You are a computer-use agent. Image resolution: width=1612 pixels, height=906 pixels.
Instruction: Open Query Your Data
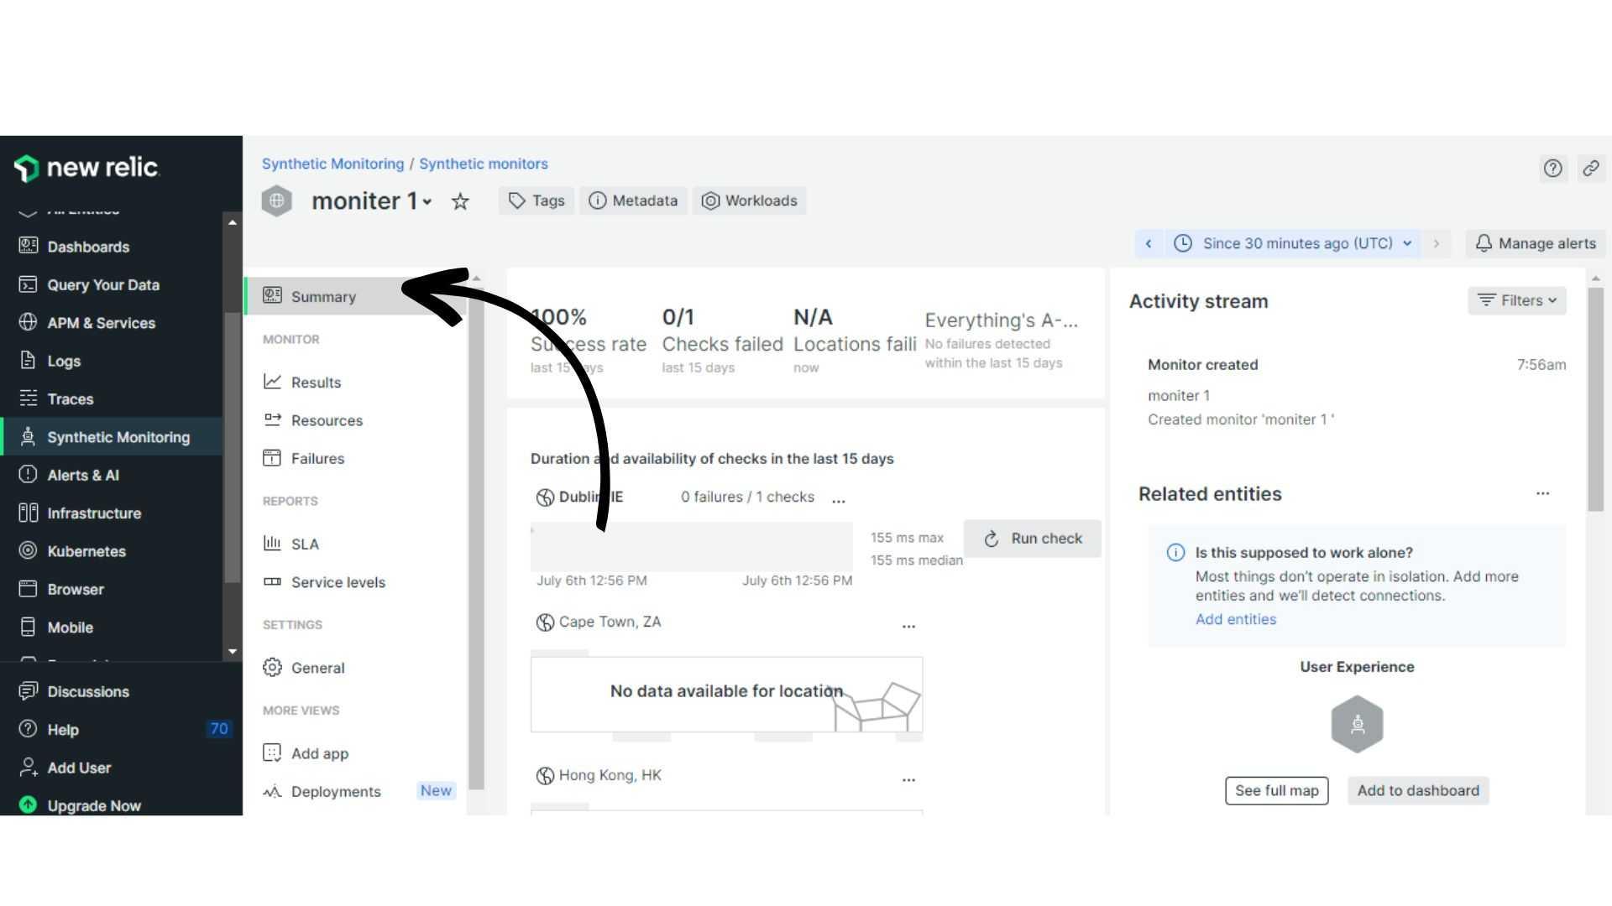103,284
